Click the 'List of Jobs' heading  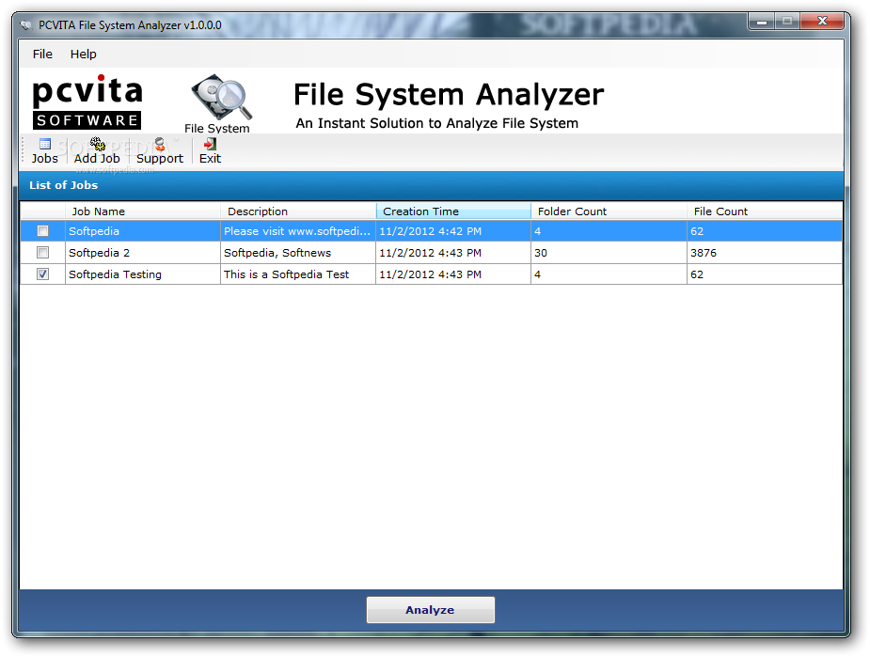63,185
